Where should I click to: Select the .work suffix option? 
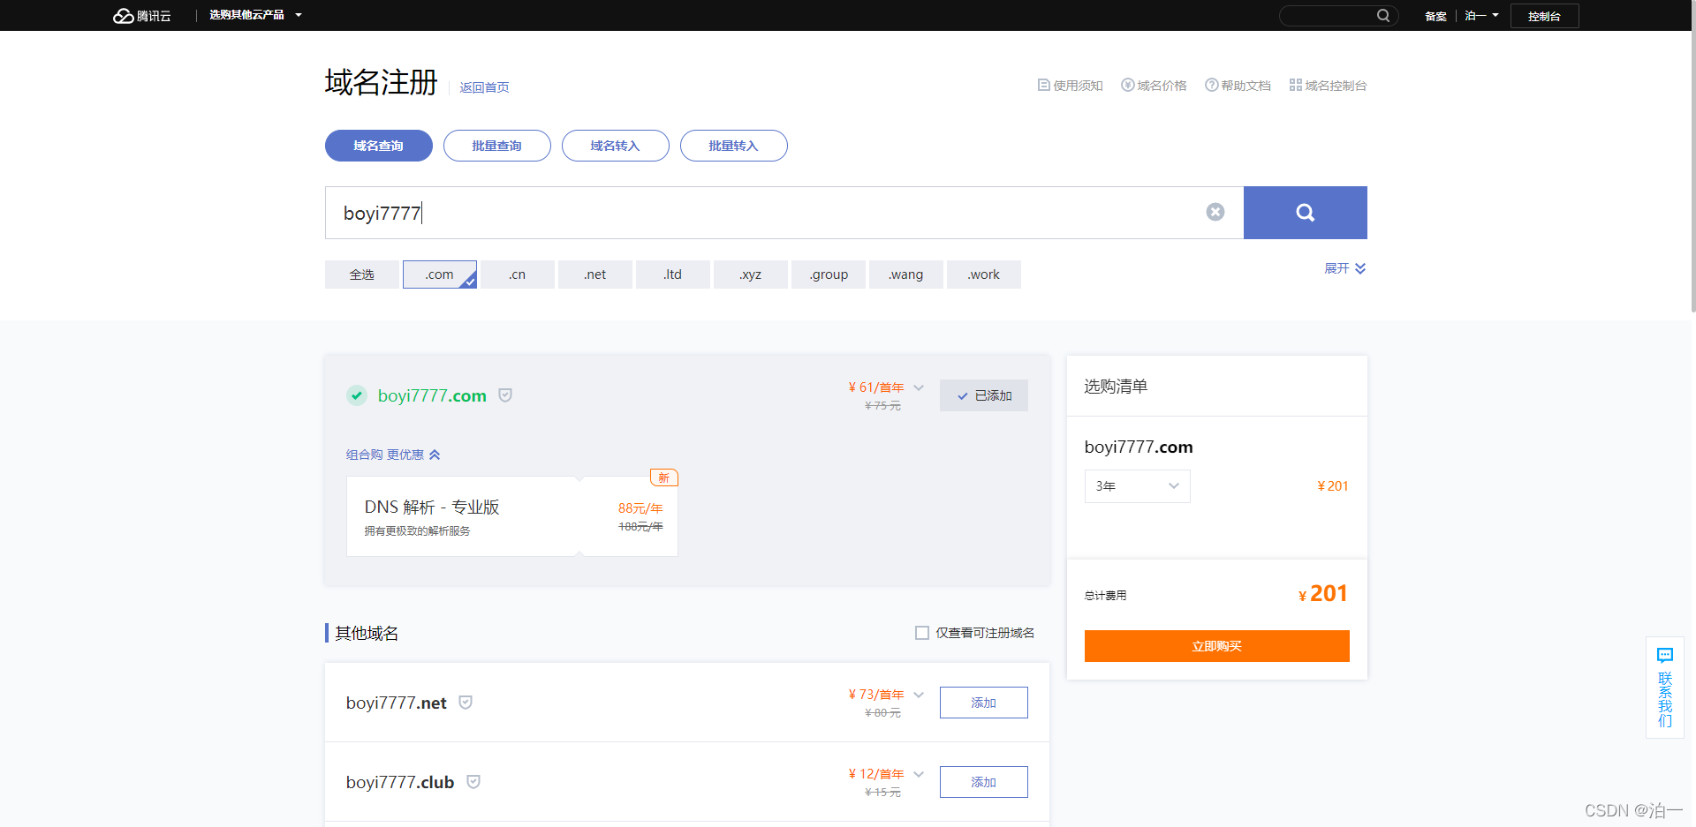984,274
